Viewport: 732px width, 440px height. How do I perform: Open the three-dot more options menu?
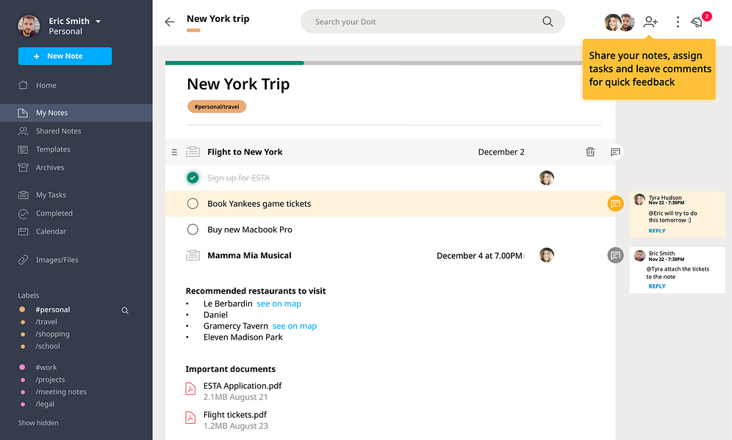[x=678, y=22]
